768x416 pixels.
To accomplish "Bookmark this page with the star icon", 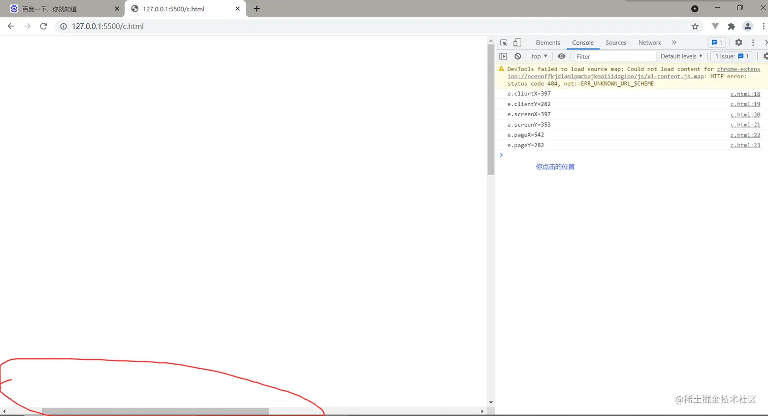I will pos(695,26).
